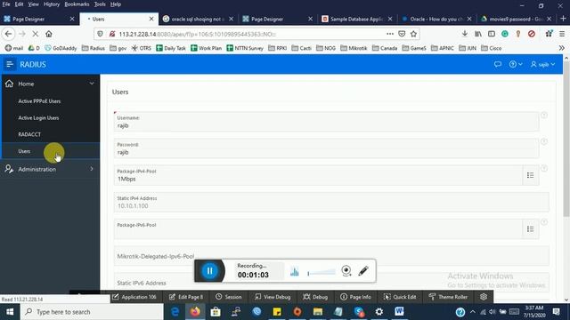The width and height of the screenshot is (570, 320).
Task: Open Theme Roller in developer toolbar
Action: (448, 297)
